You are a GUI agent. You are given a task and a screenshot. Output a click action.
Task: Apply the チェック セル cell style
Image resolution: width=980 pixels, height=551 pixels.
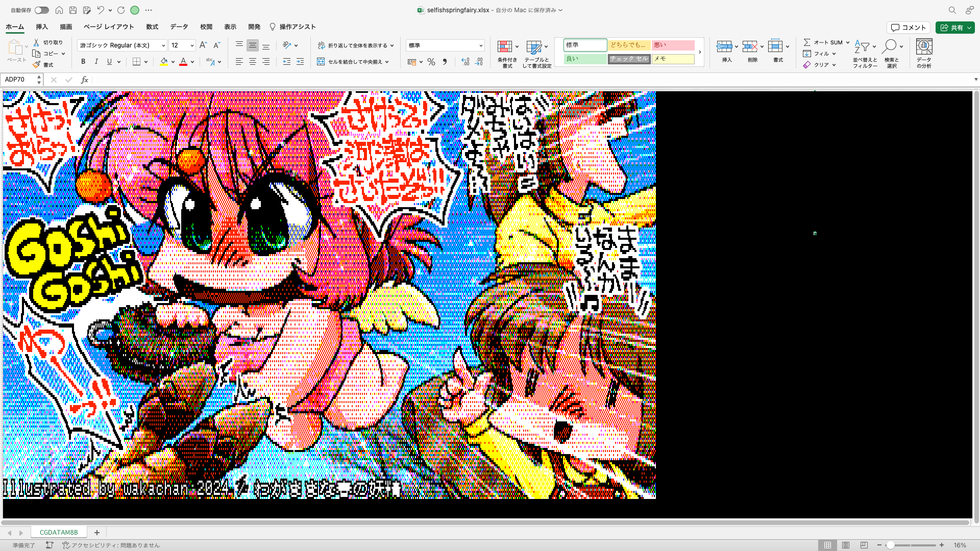click(629, 59)
